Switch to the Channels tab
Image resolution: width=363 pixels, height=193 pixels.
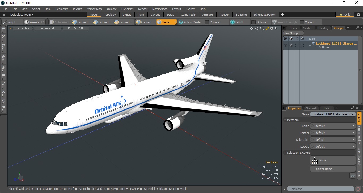[311, 108]
